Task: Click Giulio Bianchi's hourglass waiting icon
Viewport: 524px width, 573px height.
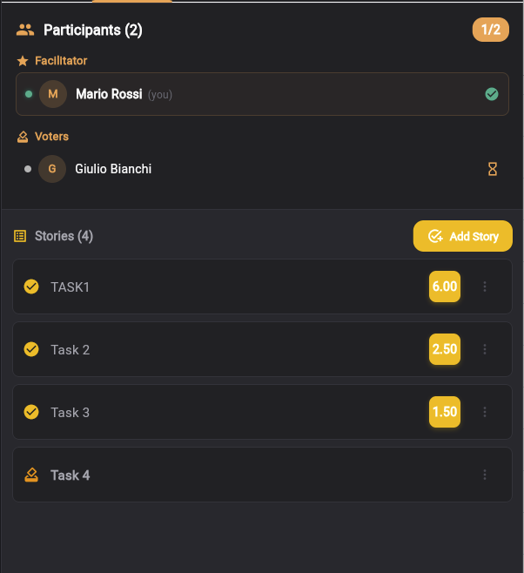Action: (x=493, y=169)
